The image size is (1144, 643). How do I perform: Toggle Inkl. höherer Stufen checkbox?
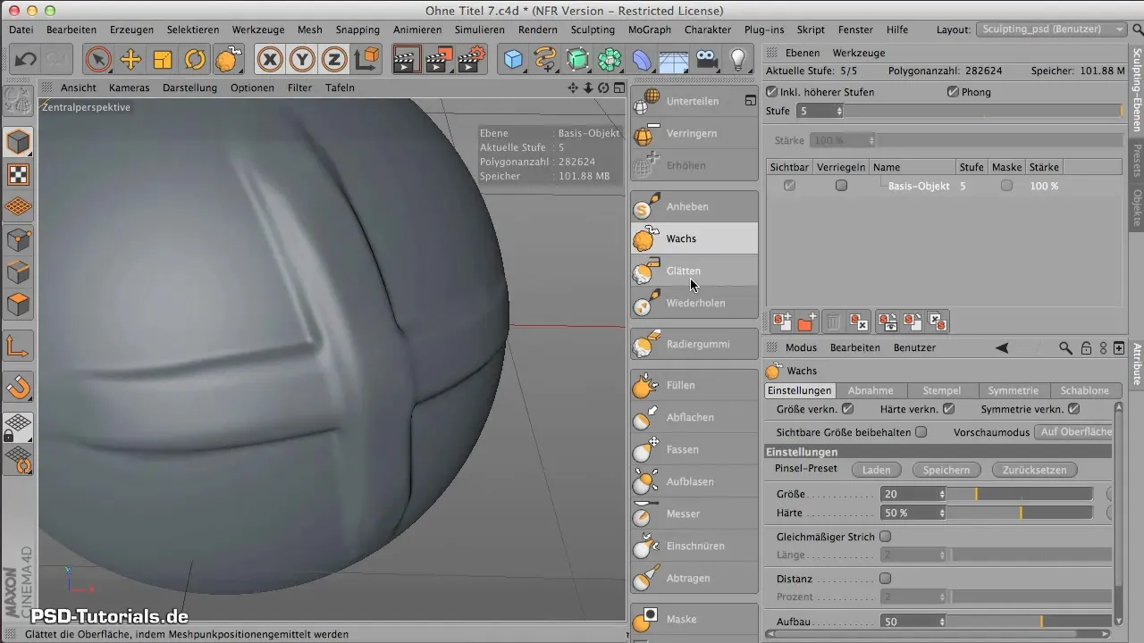pos(772,92)
